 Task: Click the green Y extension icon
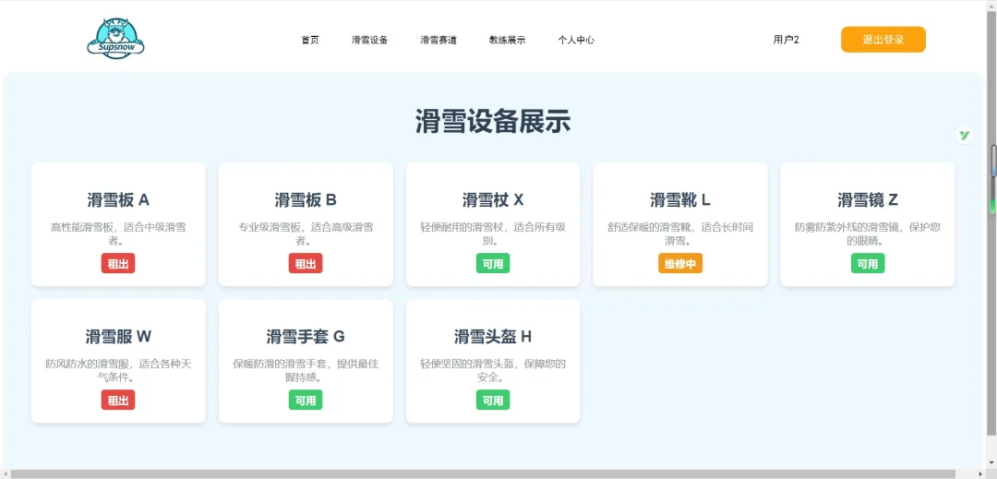pyautogui.click(x=964, y=136)
